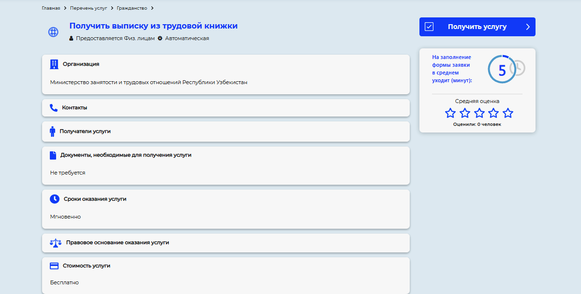Click the person icon beside Получатели услуги
Viewport: 581px width, 294px height.
coord(53,132)
